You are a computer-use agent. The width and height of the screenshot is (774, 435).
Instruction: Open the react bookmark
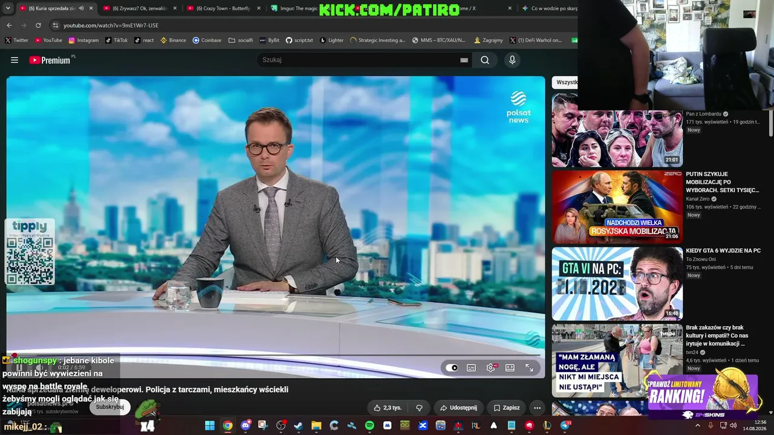(x=144, y=40)
